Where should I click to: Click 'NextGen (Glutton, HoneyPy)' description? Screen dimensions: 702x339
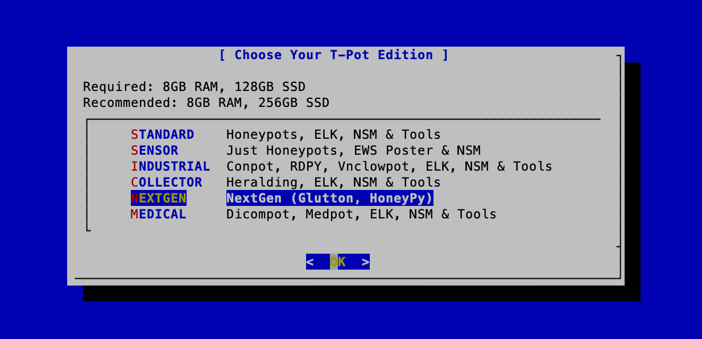coord(330,199)
